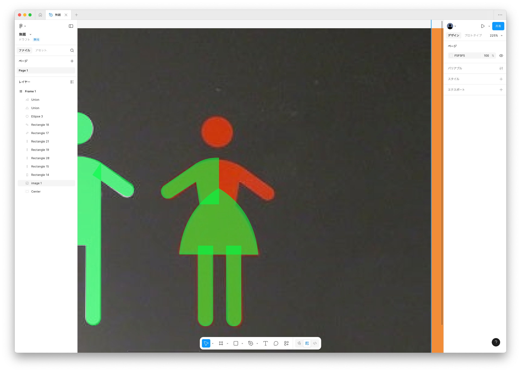The width and height of the screenshot is (521, 372).
Task: Open the Actions/components tool
Action: [286, 344]
